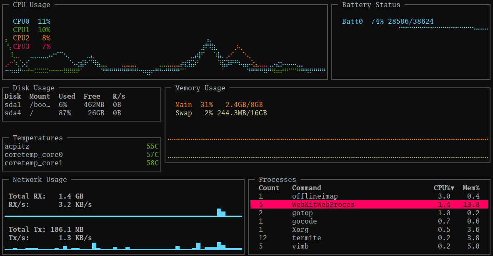Click the Main memory usage label
This screenshot has width=493, height=256.
coord(184,104)
